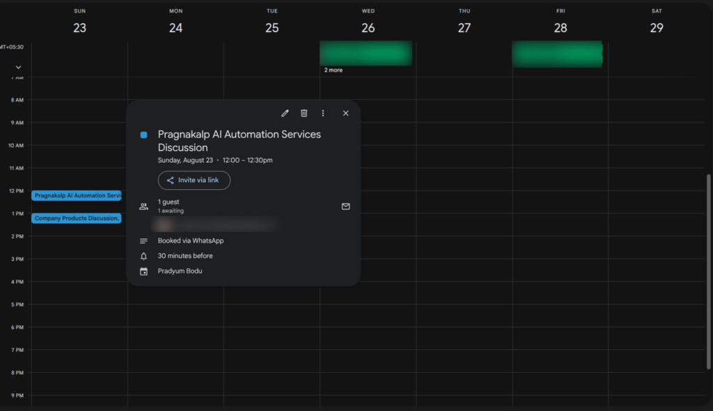Click the blue event color square

click(143, 135)
